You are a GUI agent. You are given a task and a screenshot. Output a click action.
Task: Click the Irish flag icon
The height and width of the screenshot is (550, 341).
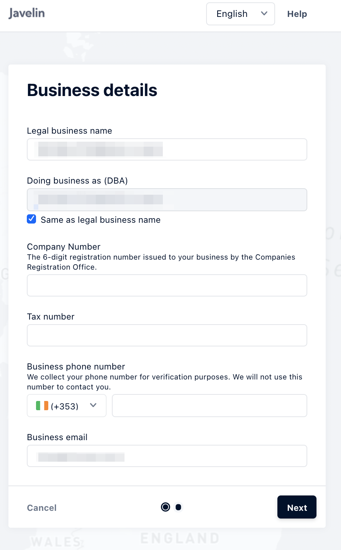tap(42, 406)
